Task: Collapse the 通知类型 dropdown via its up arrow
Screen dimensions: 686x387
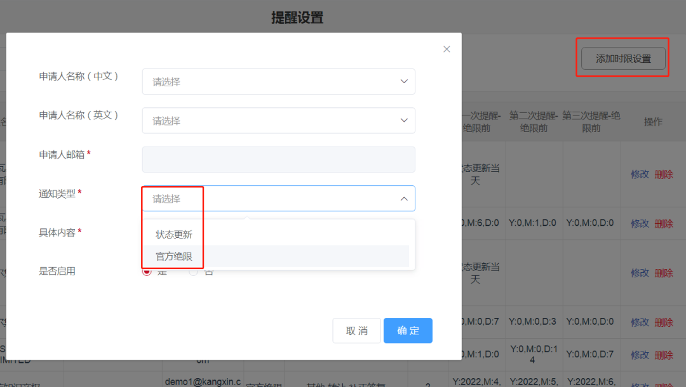Action: click(x=403, y=198)
